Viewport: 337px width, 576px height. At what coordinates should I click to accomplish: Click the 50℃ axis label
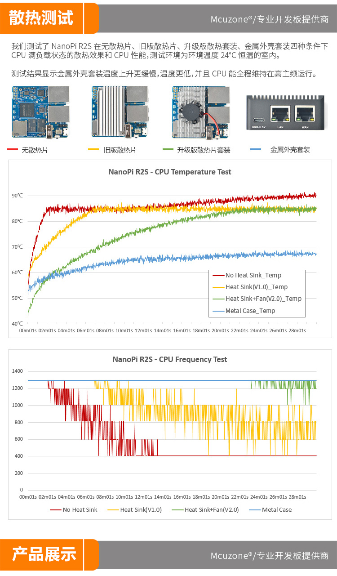pyautogui.click(x=18, y=298)
